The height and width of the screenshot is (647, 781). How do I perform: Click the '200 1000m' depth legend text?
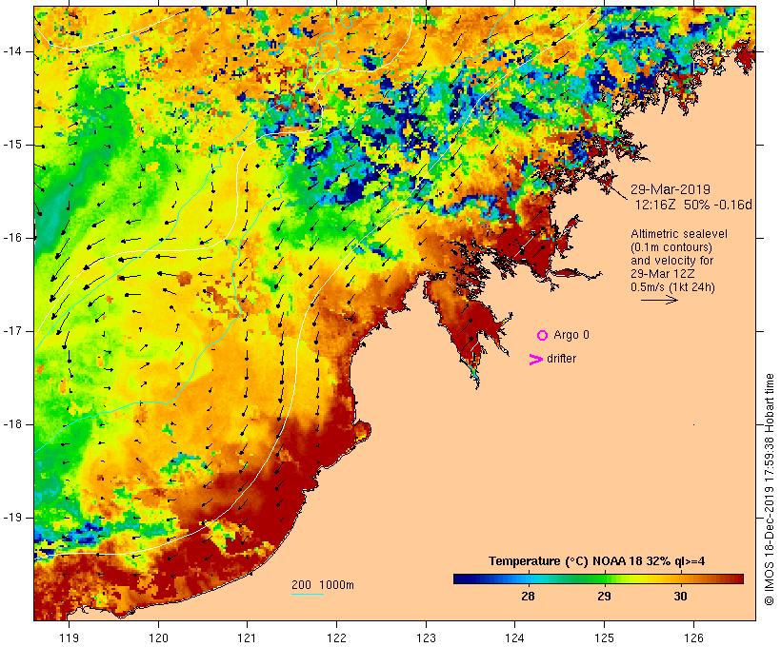[x=323, y=585]
